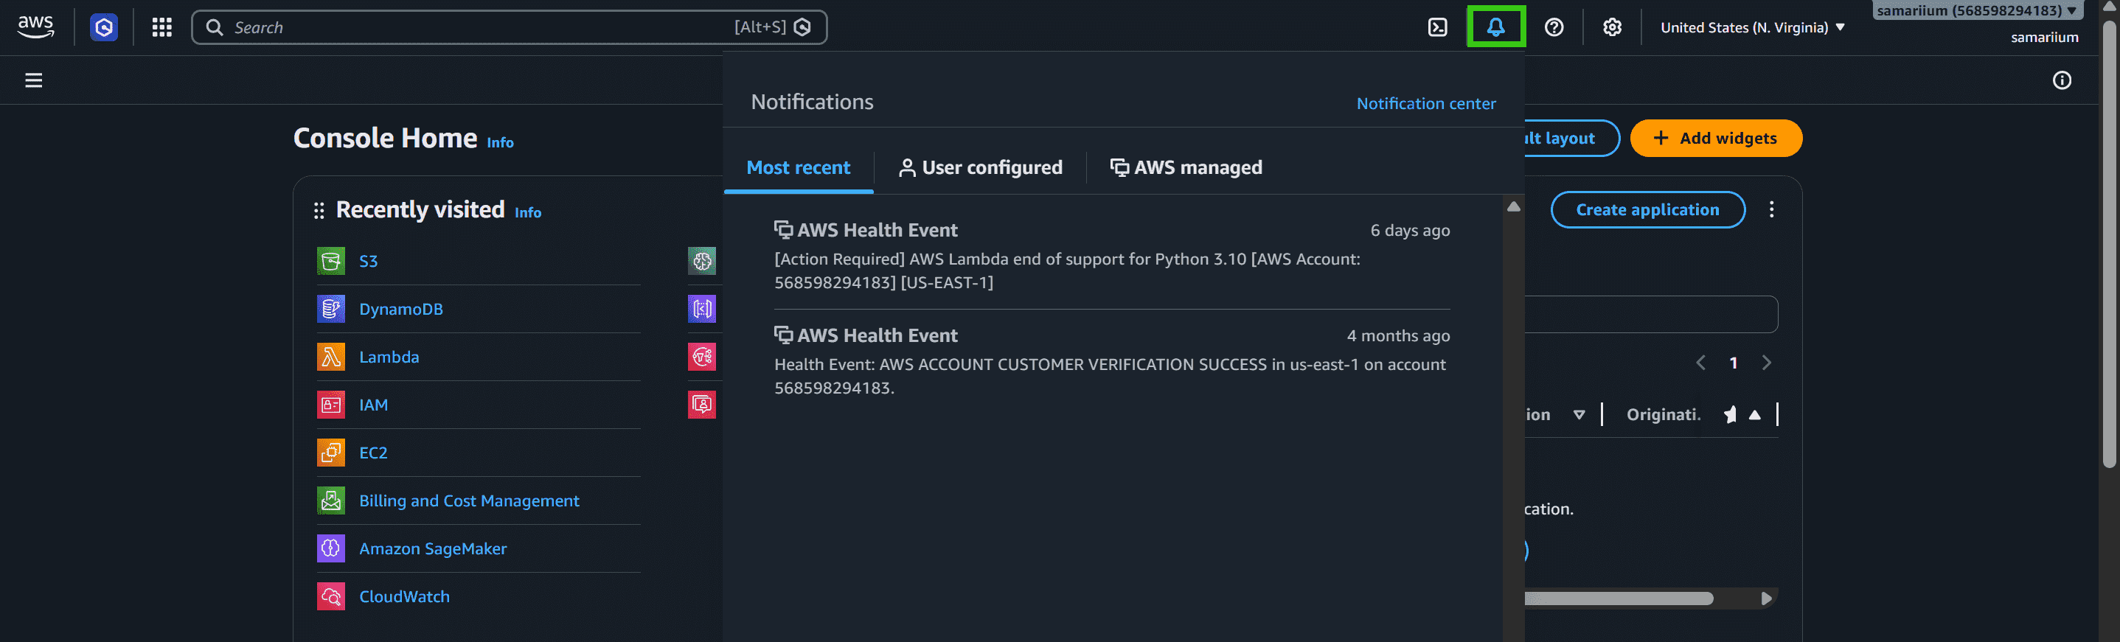
Task: Expand the samariium (568598294183) account menu
Action: point(1978,10)
